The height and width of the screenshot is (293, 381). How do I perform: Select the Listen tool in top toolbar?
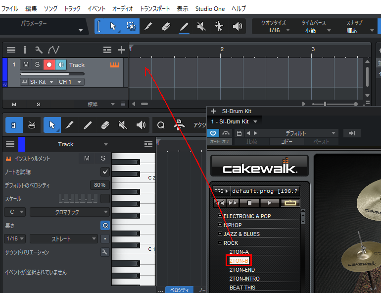click(x=237, y=26)
